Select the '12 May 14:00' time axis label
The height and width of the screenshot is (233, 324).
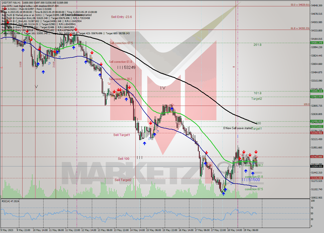click(x=89, y=230)
